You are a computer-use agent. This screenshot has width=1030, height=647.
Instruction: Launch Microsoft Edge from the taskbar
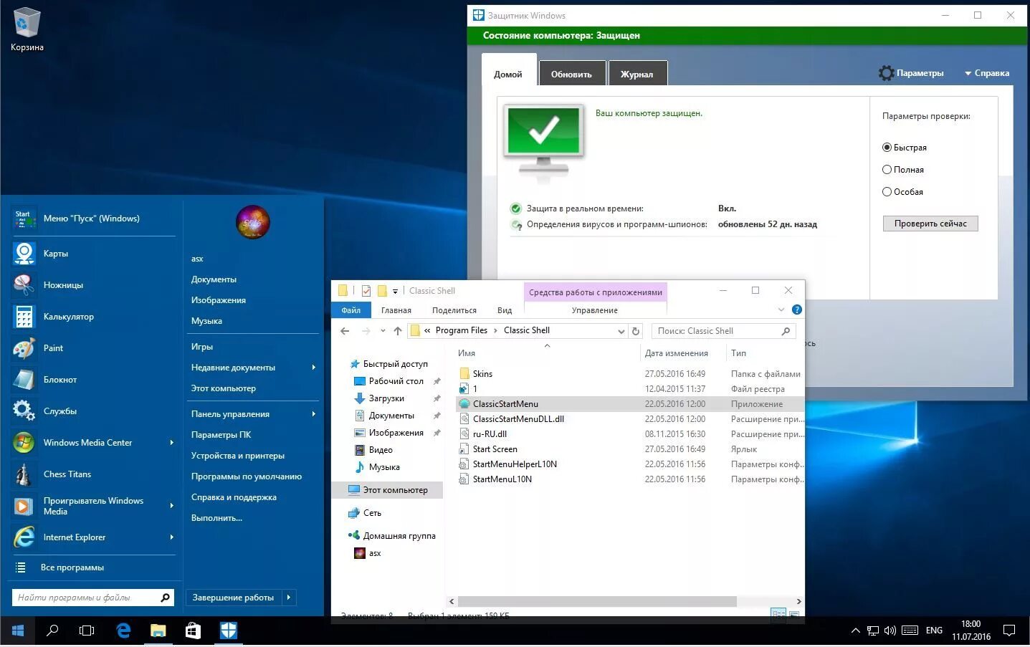(x=123, y=631)
